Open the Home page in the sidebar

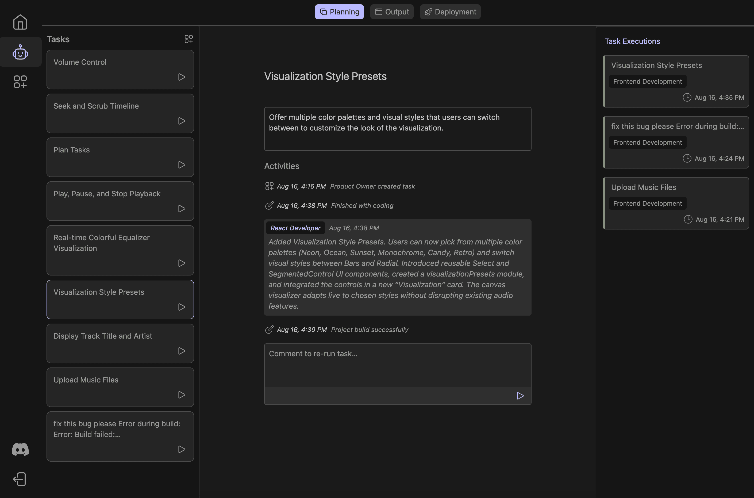click(20, 22)
